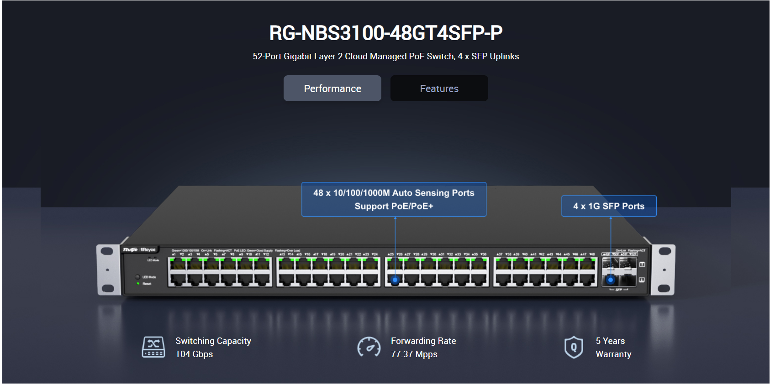Image resolution: width=770 pixels, height=384 pixels.
Task: Click the 'Forwarding Rate' label
Action: [x=423, y=341]
